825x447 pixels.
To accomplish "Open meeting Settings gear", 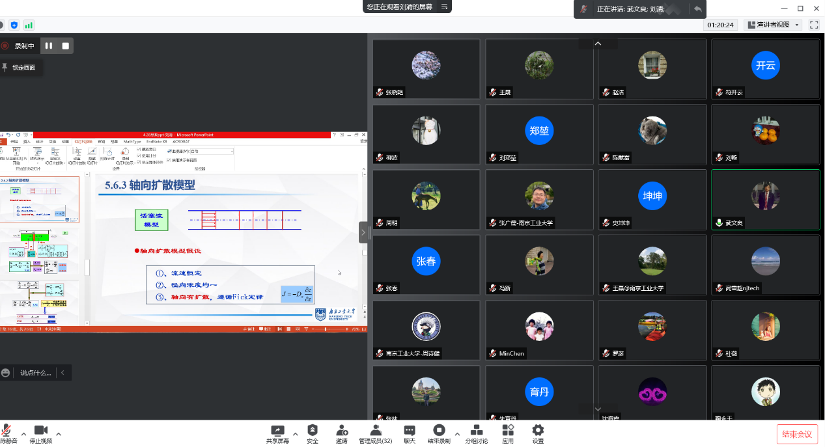I will click(538, 431).
